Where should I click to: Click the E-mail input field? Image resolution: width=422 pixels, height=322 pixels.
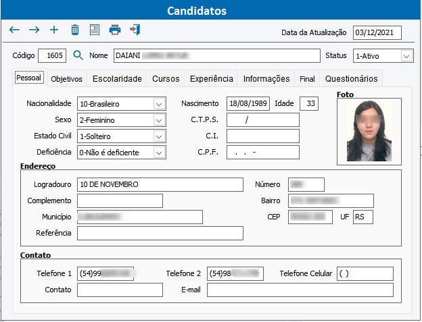click(300, 290)
